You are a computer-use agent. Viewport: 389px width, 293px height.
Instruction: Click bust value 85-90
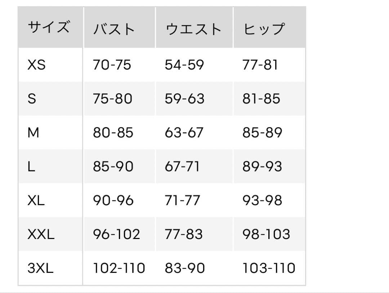[x=113, y=166]
